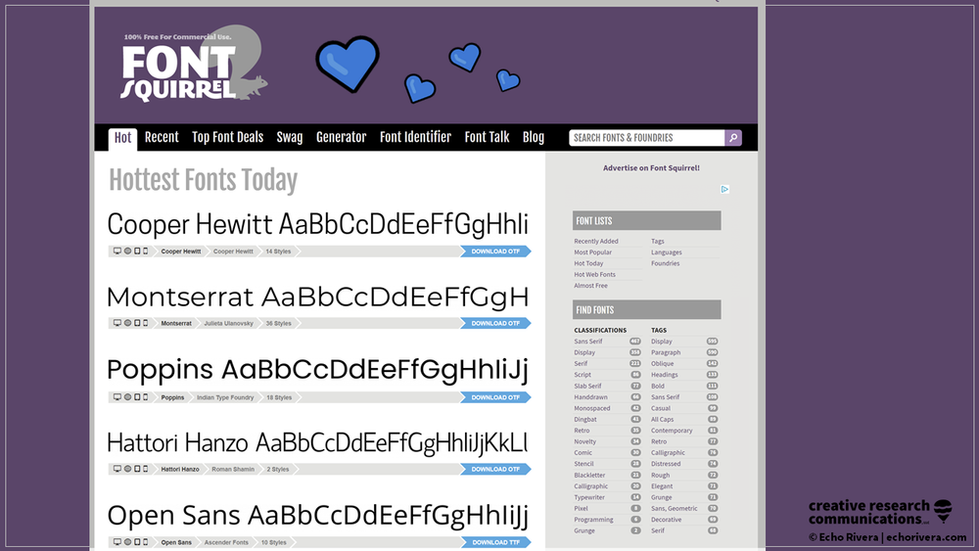Click the AdChoices icon under Advertise link
The height and width of the screenshot is (551, 979).
point(724,189)
